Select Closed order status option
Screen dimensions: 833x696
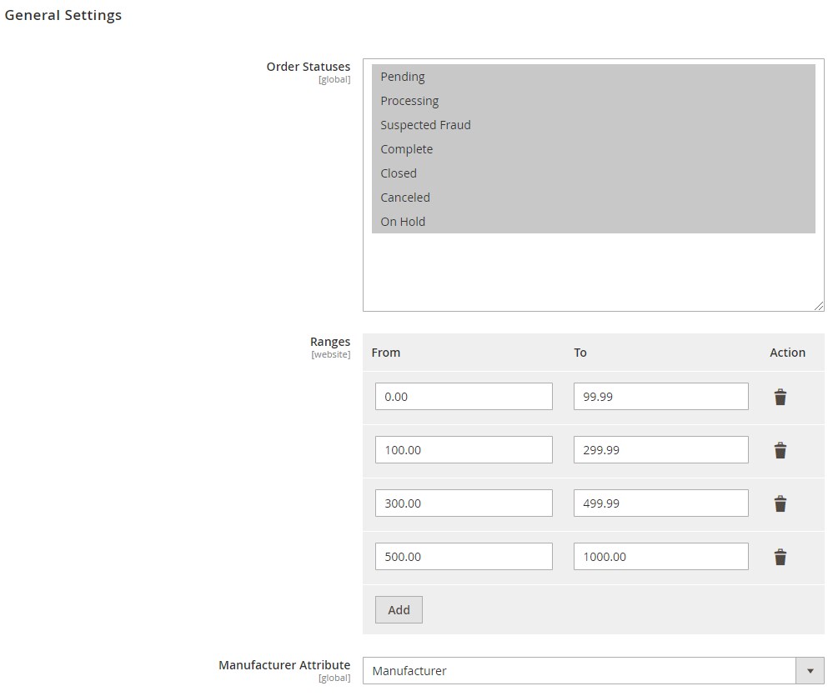click(x=593, y=173)
